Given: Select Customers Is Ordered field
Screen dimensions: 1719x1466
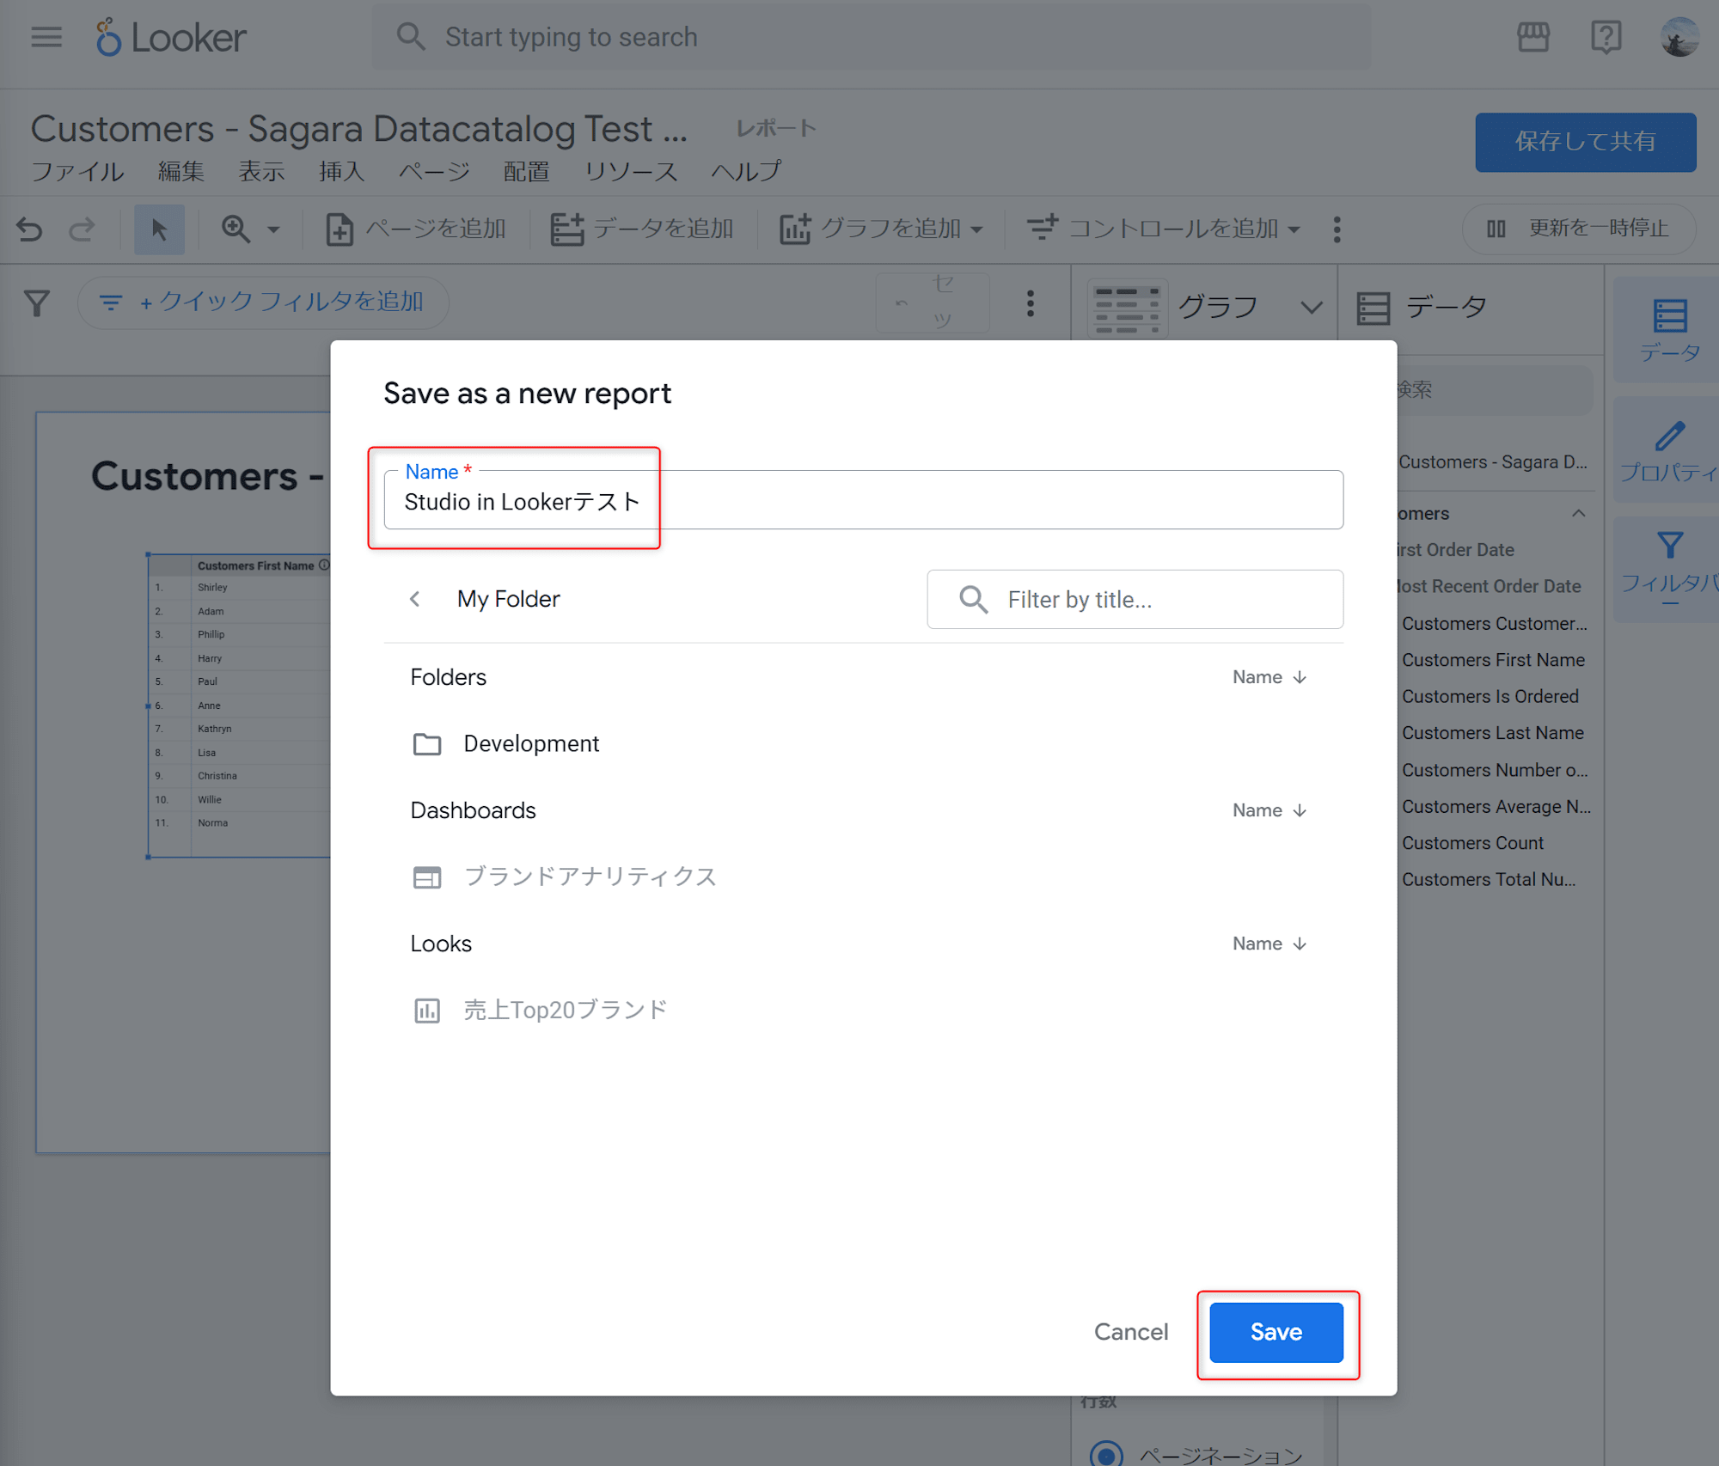Looking at the screenshot, I should pos(1490,696).
